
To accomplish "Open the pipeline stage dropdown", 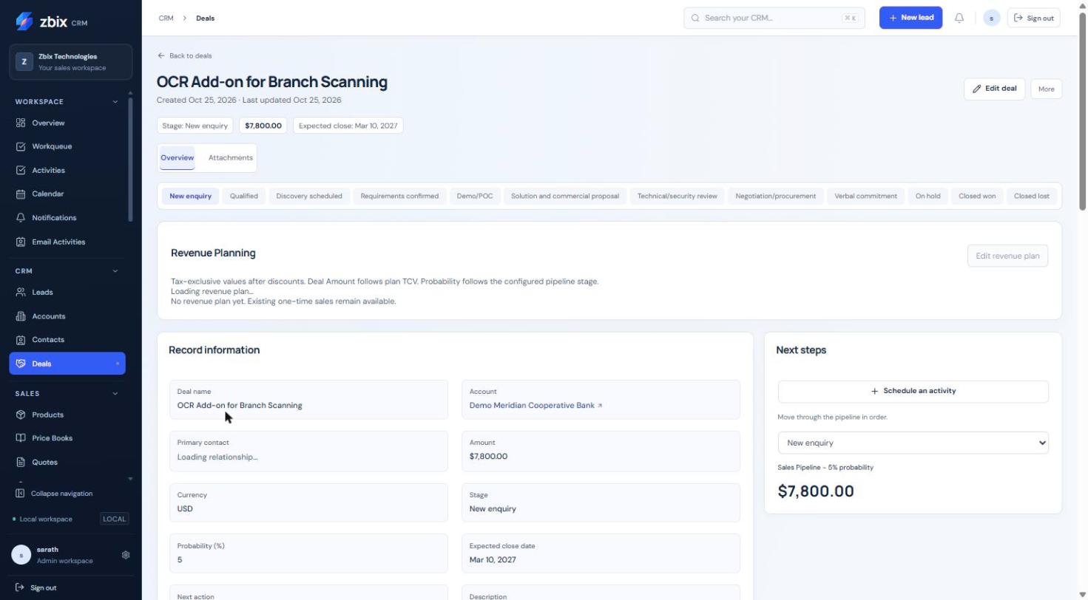I will coord(913,443).
